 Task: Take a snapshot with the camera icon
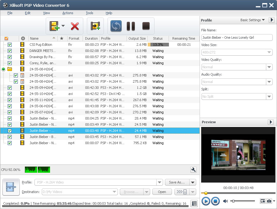point(269,201)
